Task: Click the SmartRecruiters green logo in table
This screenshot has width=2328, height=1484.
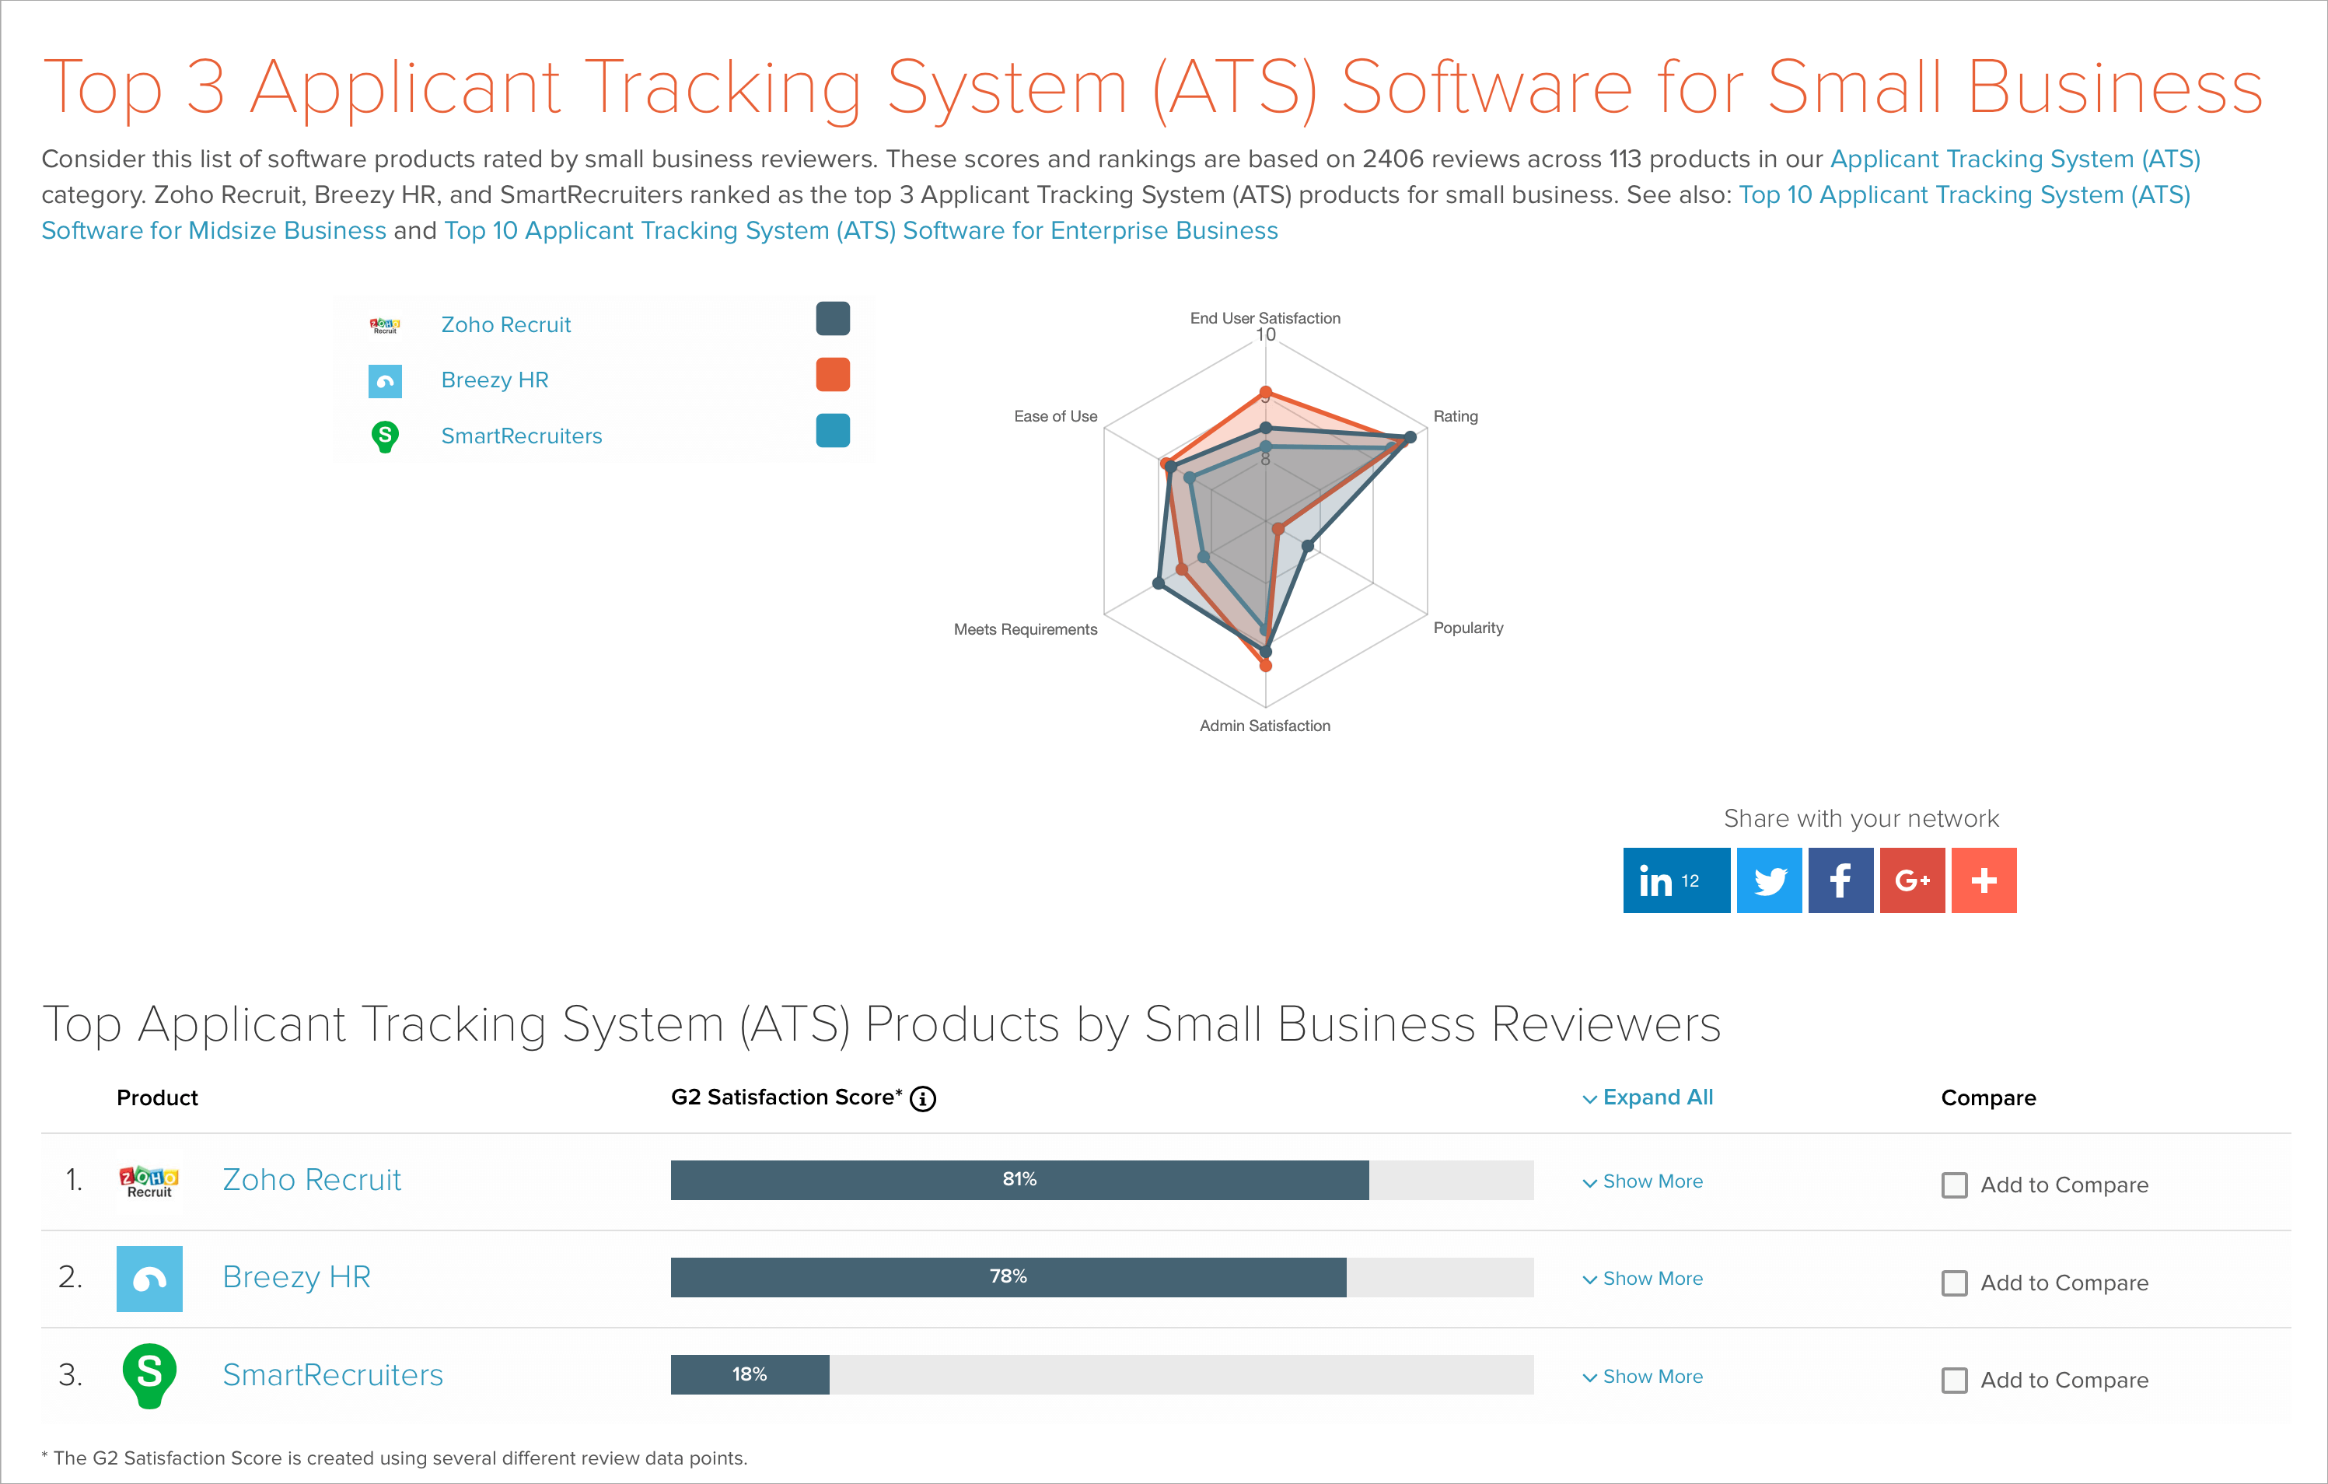Action: click(x=149, y=1375)
